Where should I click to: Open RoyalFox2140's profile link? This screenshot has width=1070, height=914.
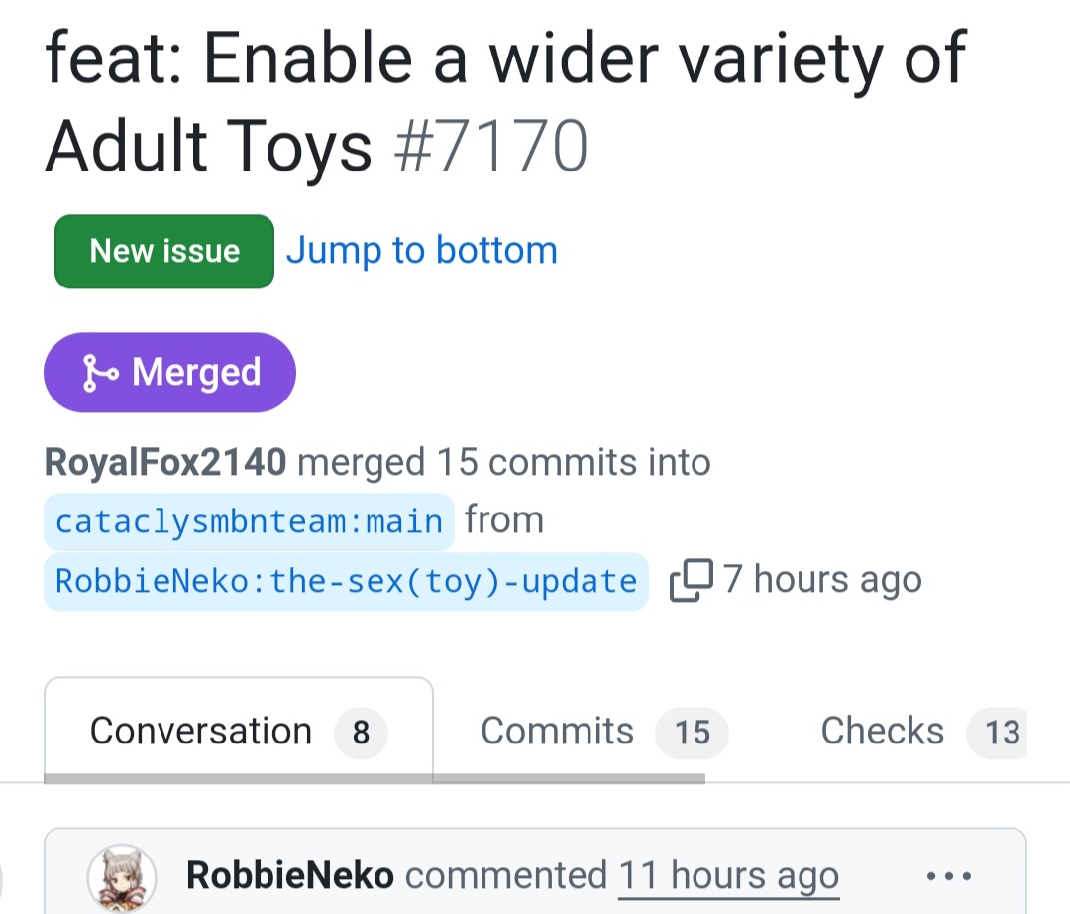coord(165,462)
